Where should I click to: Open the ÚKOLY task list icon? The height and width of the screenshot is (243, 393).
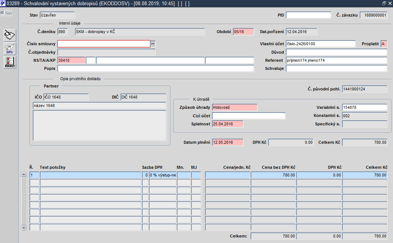(10, 62)
